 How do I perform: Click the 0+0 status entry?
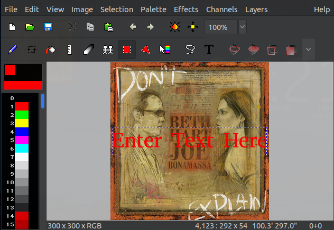(x=316, y=226)
